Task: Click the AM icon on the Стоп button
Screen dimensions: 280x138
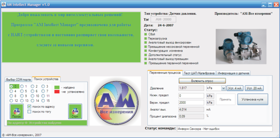Action: coord(75,111)
